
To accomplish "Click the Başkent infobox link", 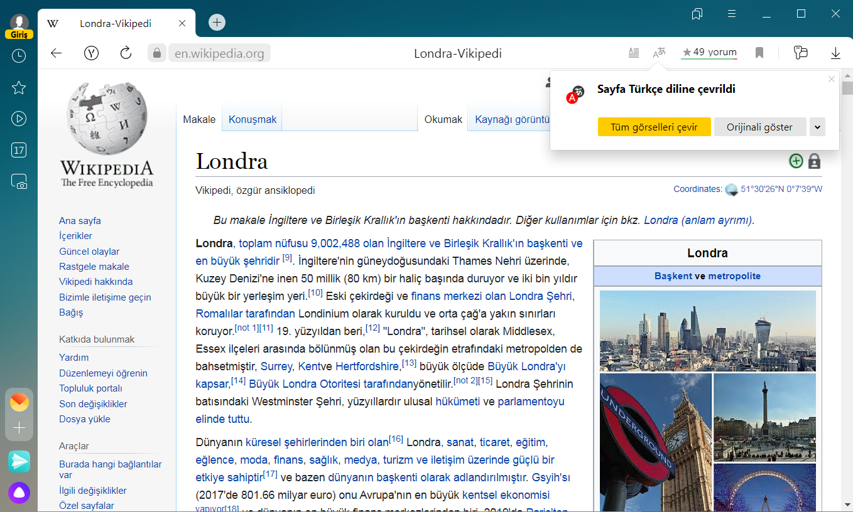I will tap(673, 276).
